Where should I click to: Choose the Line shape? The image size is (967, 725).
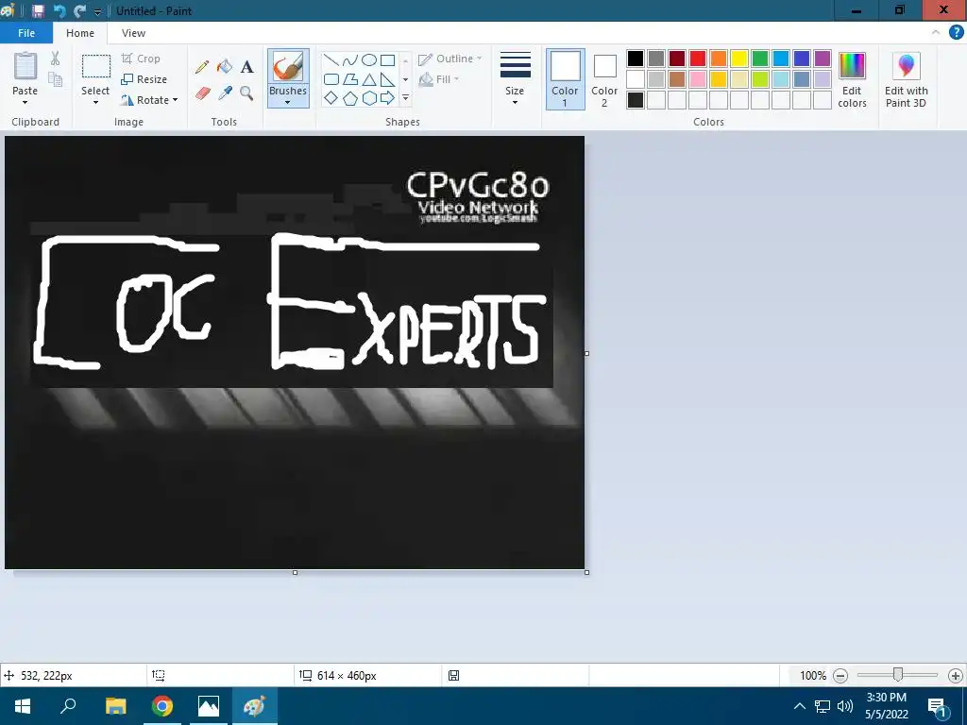pyautogui.click(x=331, y=59)
